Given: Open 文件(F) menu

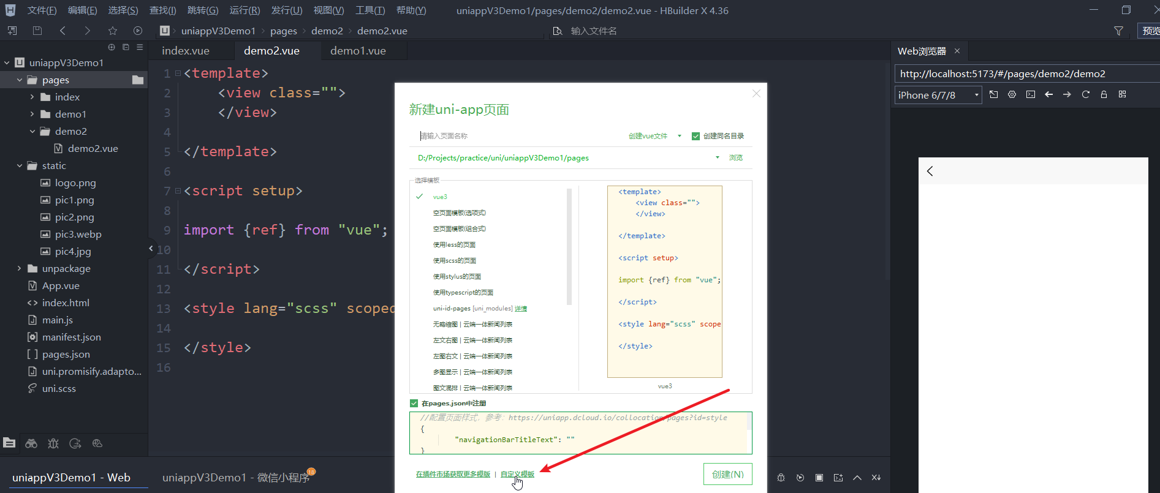Looking at the screenshot, I should (x=42, y=10).
